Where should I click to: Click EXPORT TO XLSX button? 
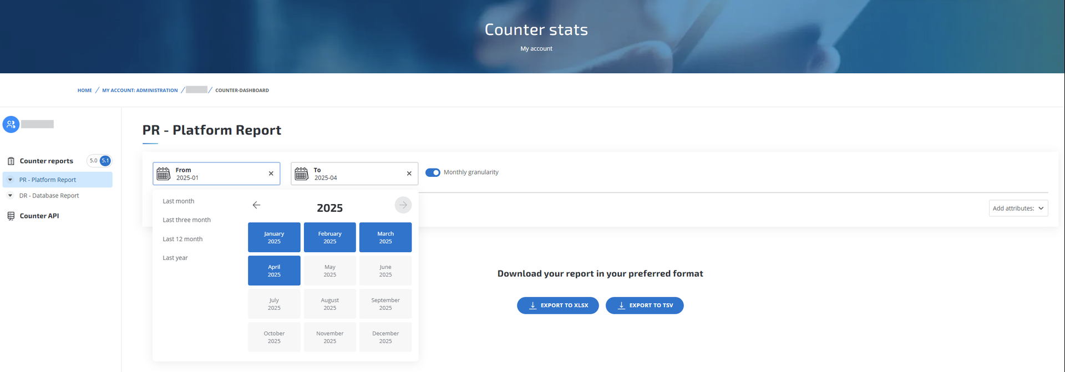558,305
